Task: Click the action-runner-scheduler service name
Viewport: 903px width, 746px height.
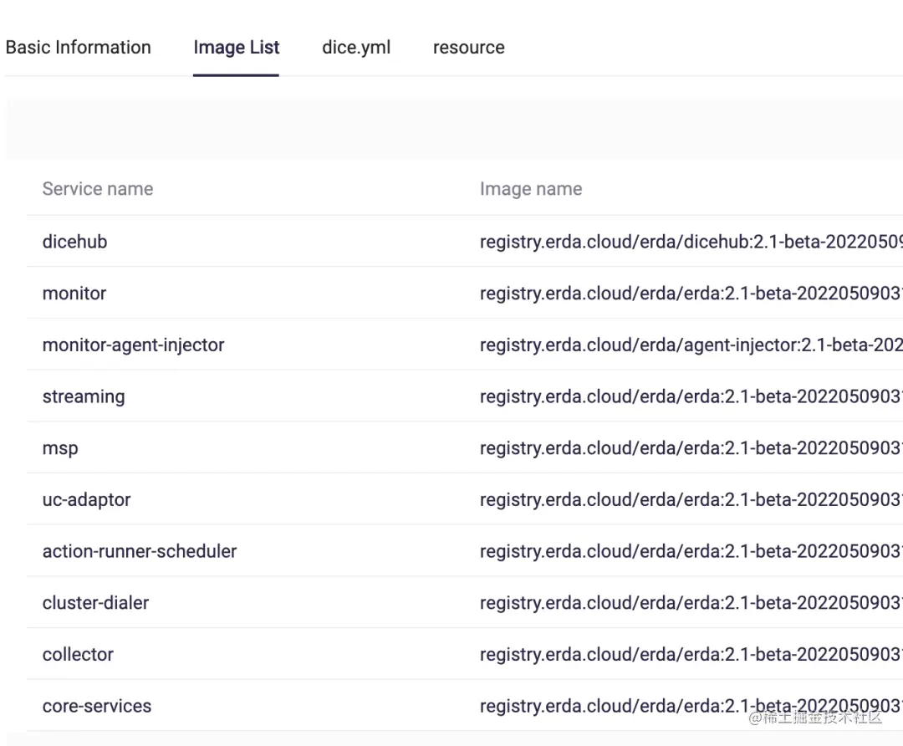Action: tap(140, 551)
